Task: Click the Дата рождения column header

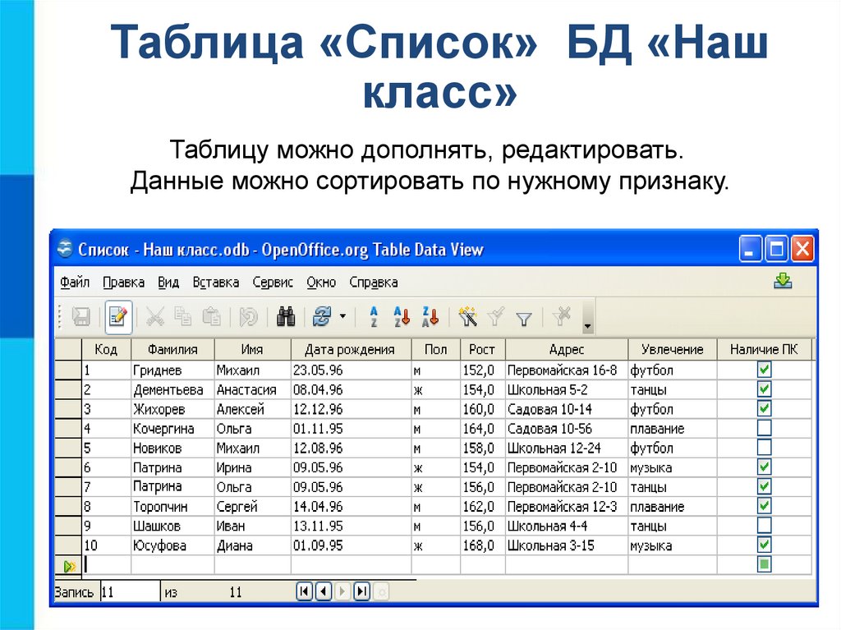Action: pyautogui.click(x=351, y=349)
